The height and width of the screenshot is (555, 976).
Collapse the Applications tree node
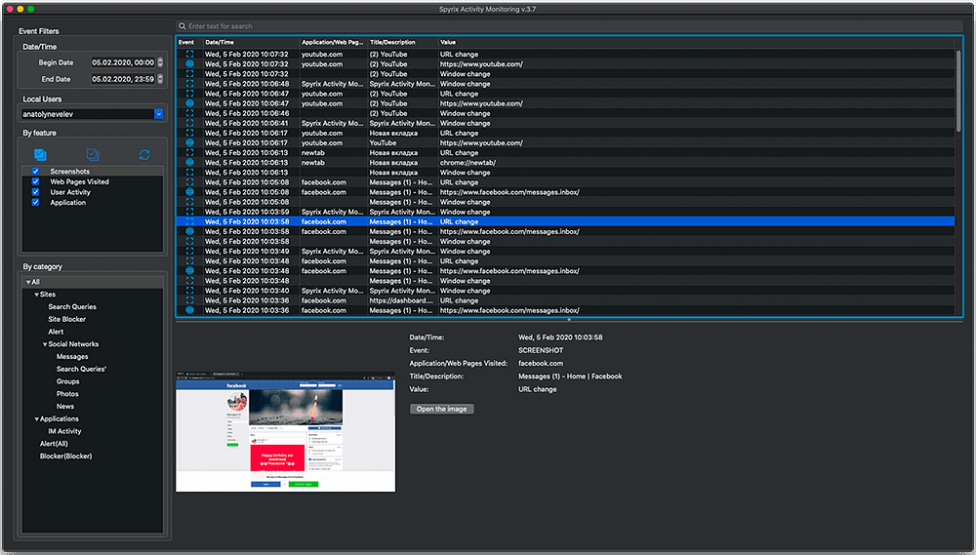click(37, 418)
